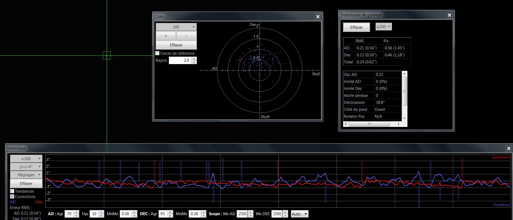Open the Auto mode dropdown
This screenshot has width=513, height=220.
click(x=299, y=214)
